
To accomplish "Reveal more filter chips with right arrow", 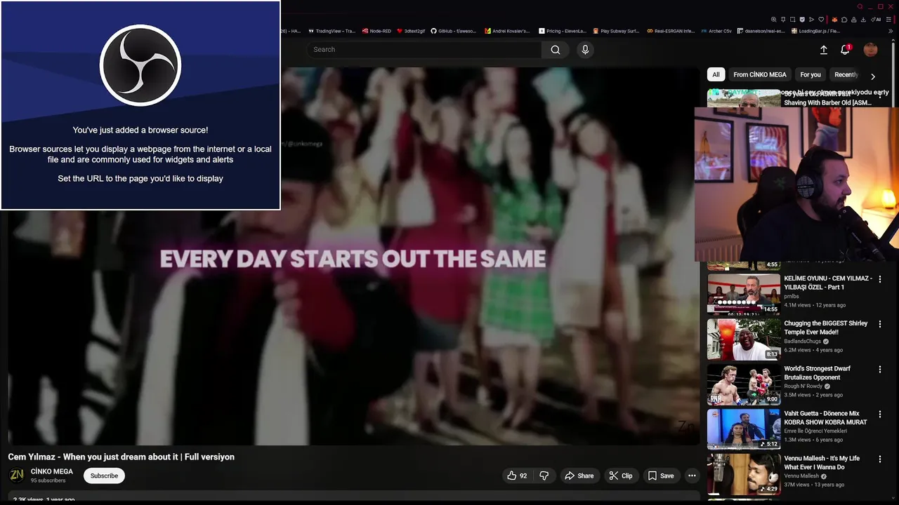I will point(873,76).
